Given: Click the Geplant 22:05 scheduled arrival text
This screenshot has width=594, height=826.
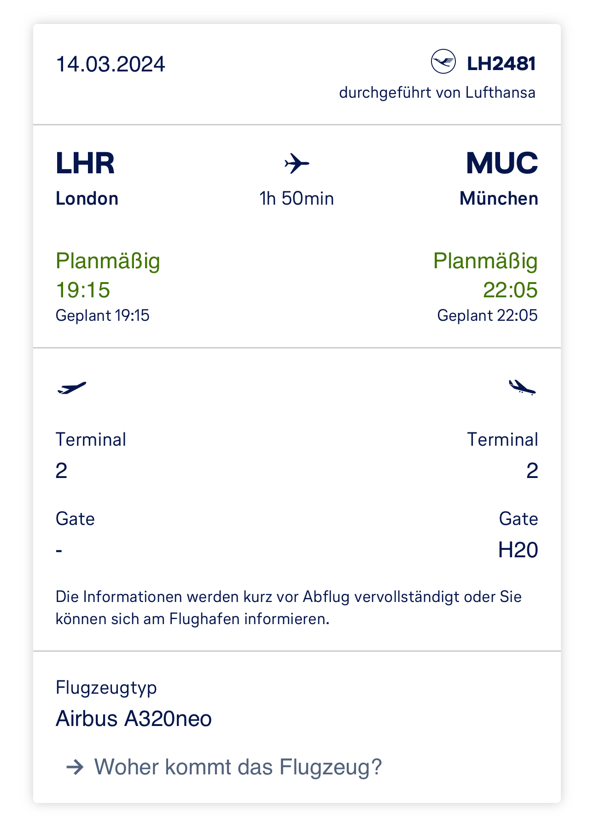Looking at the screenshot, I should click(x=487, y=316).
